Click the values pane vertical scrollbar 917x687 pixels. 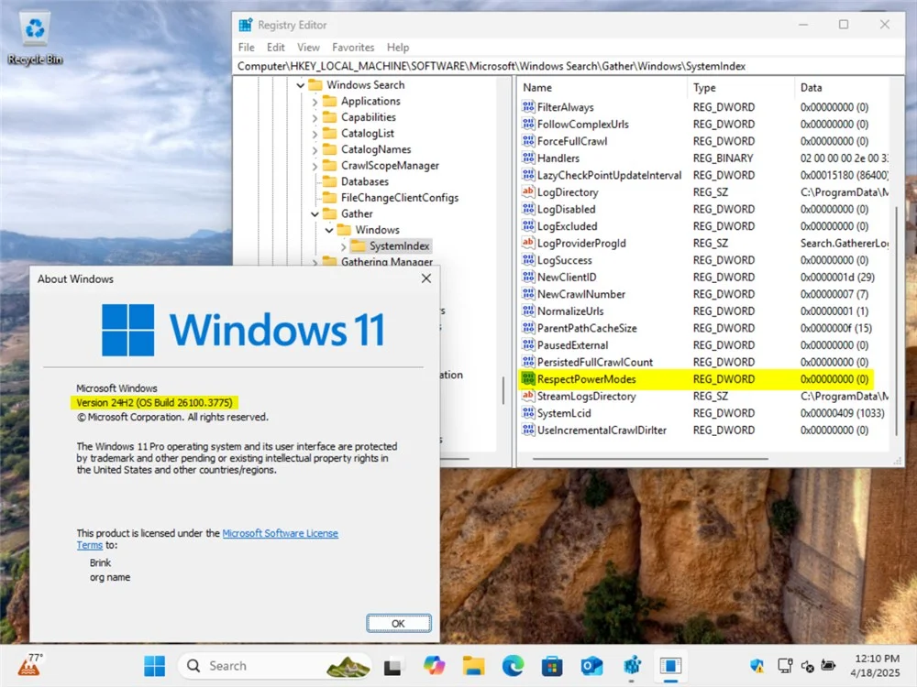(x=897, y=320)
